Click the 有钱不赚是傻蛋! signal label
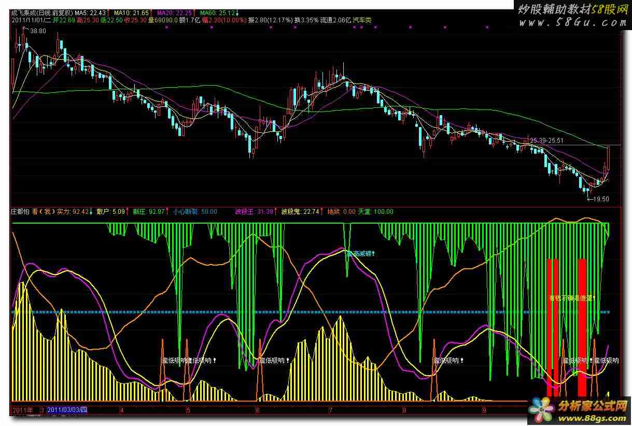 tap(571, 298)
